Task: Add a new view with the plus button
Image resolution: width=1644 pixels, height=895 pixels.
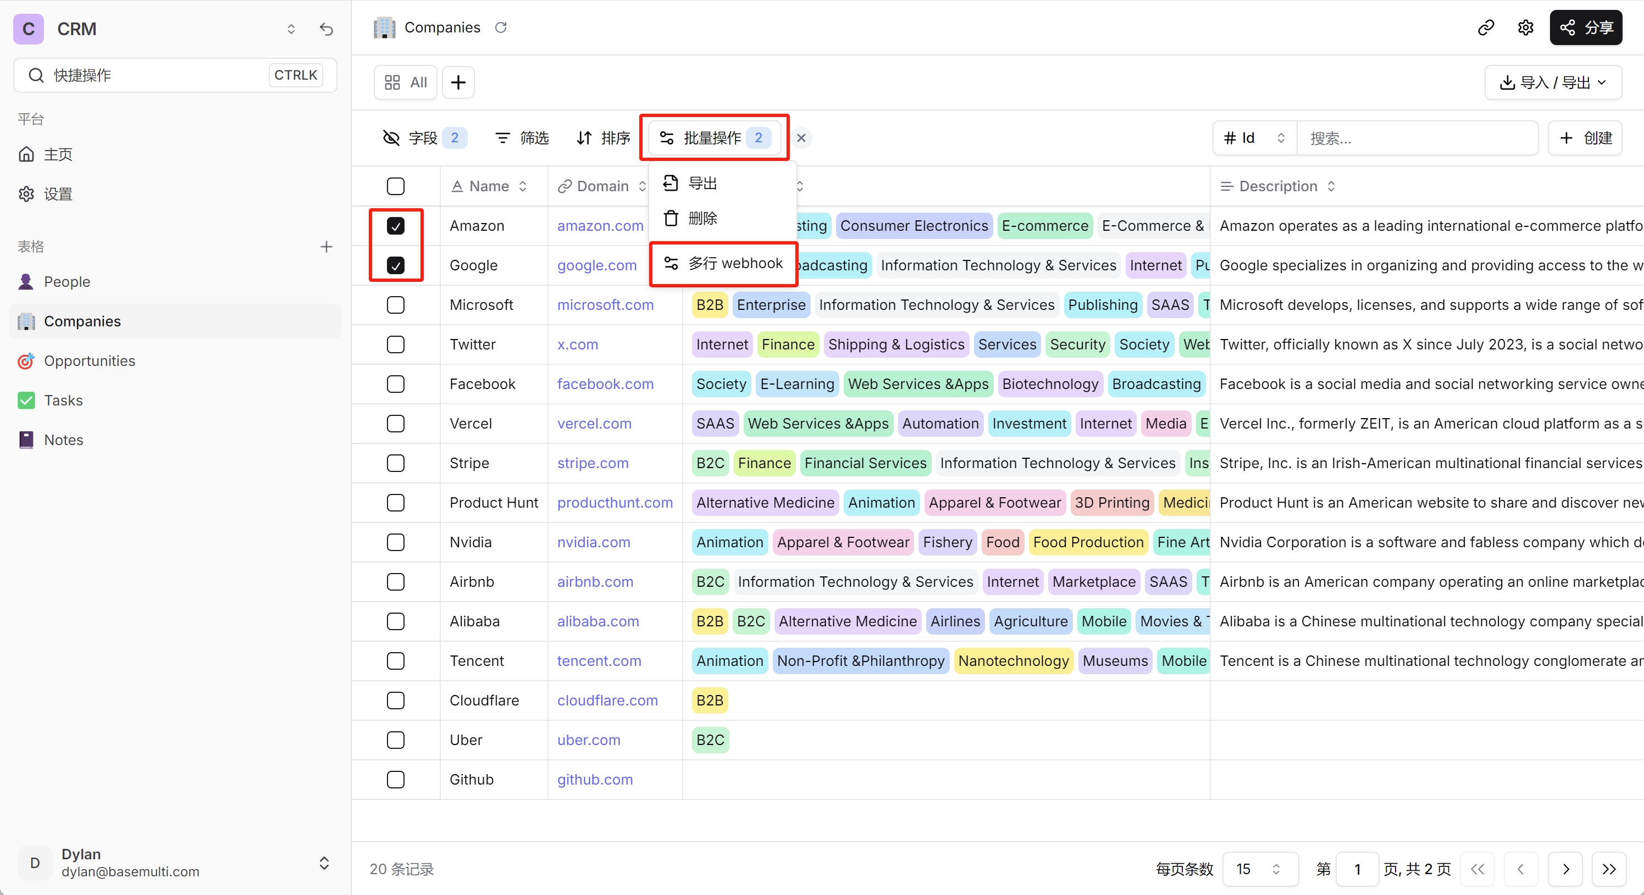Action: (458, 82)
